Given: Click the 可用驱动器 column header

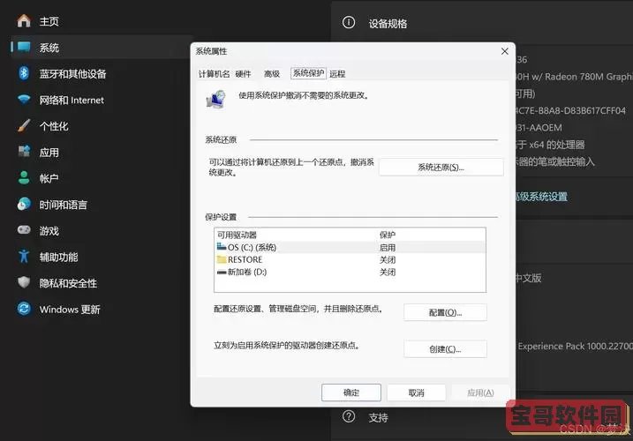Looking at the screenshot, I should (x=237, y=235).
